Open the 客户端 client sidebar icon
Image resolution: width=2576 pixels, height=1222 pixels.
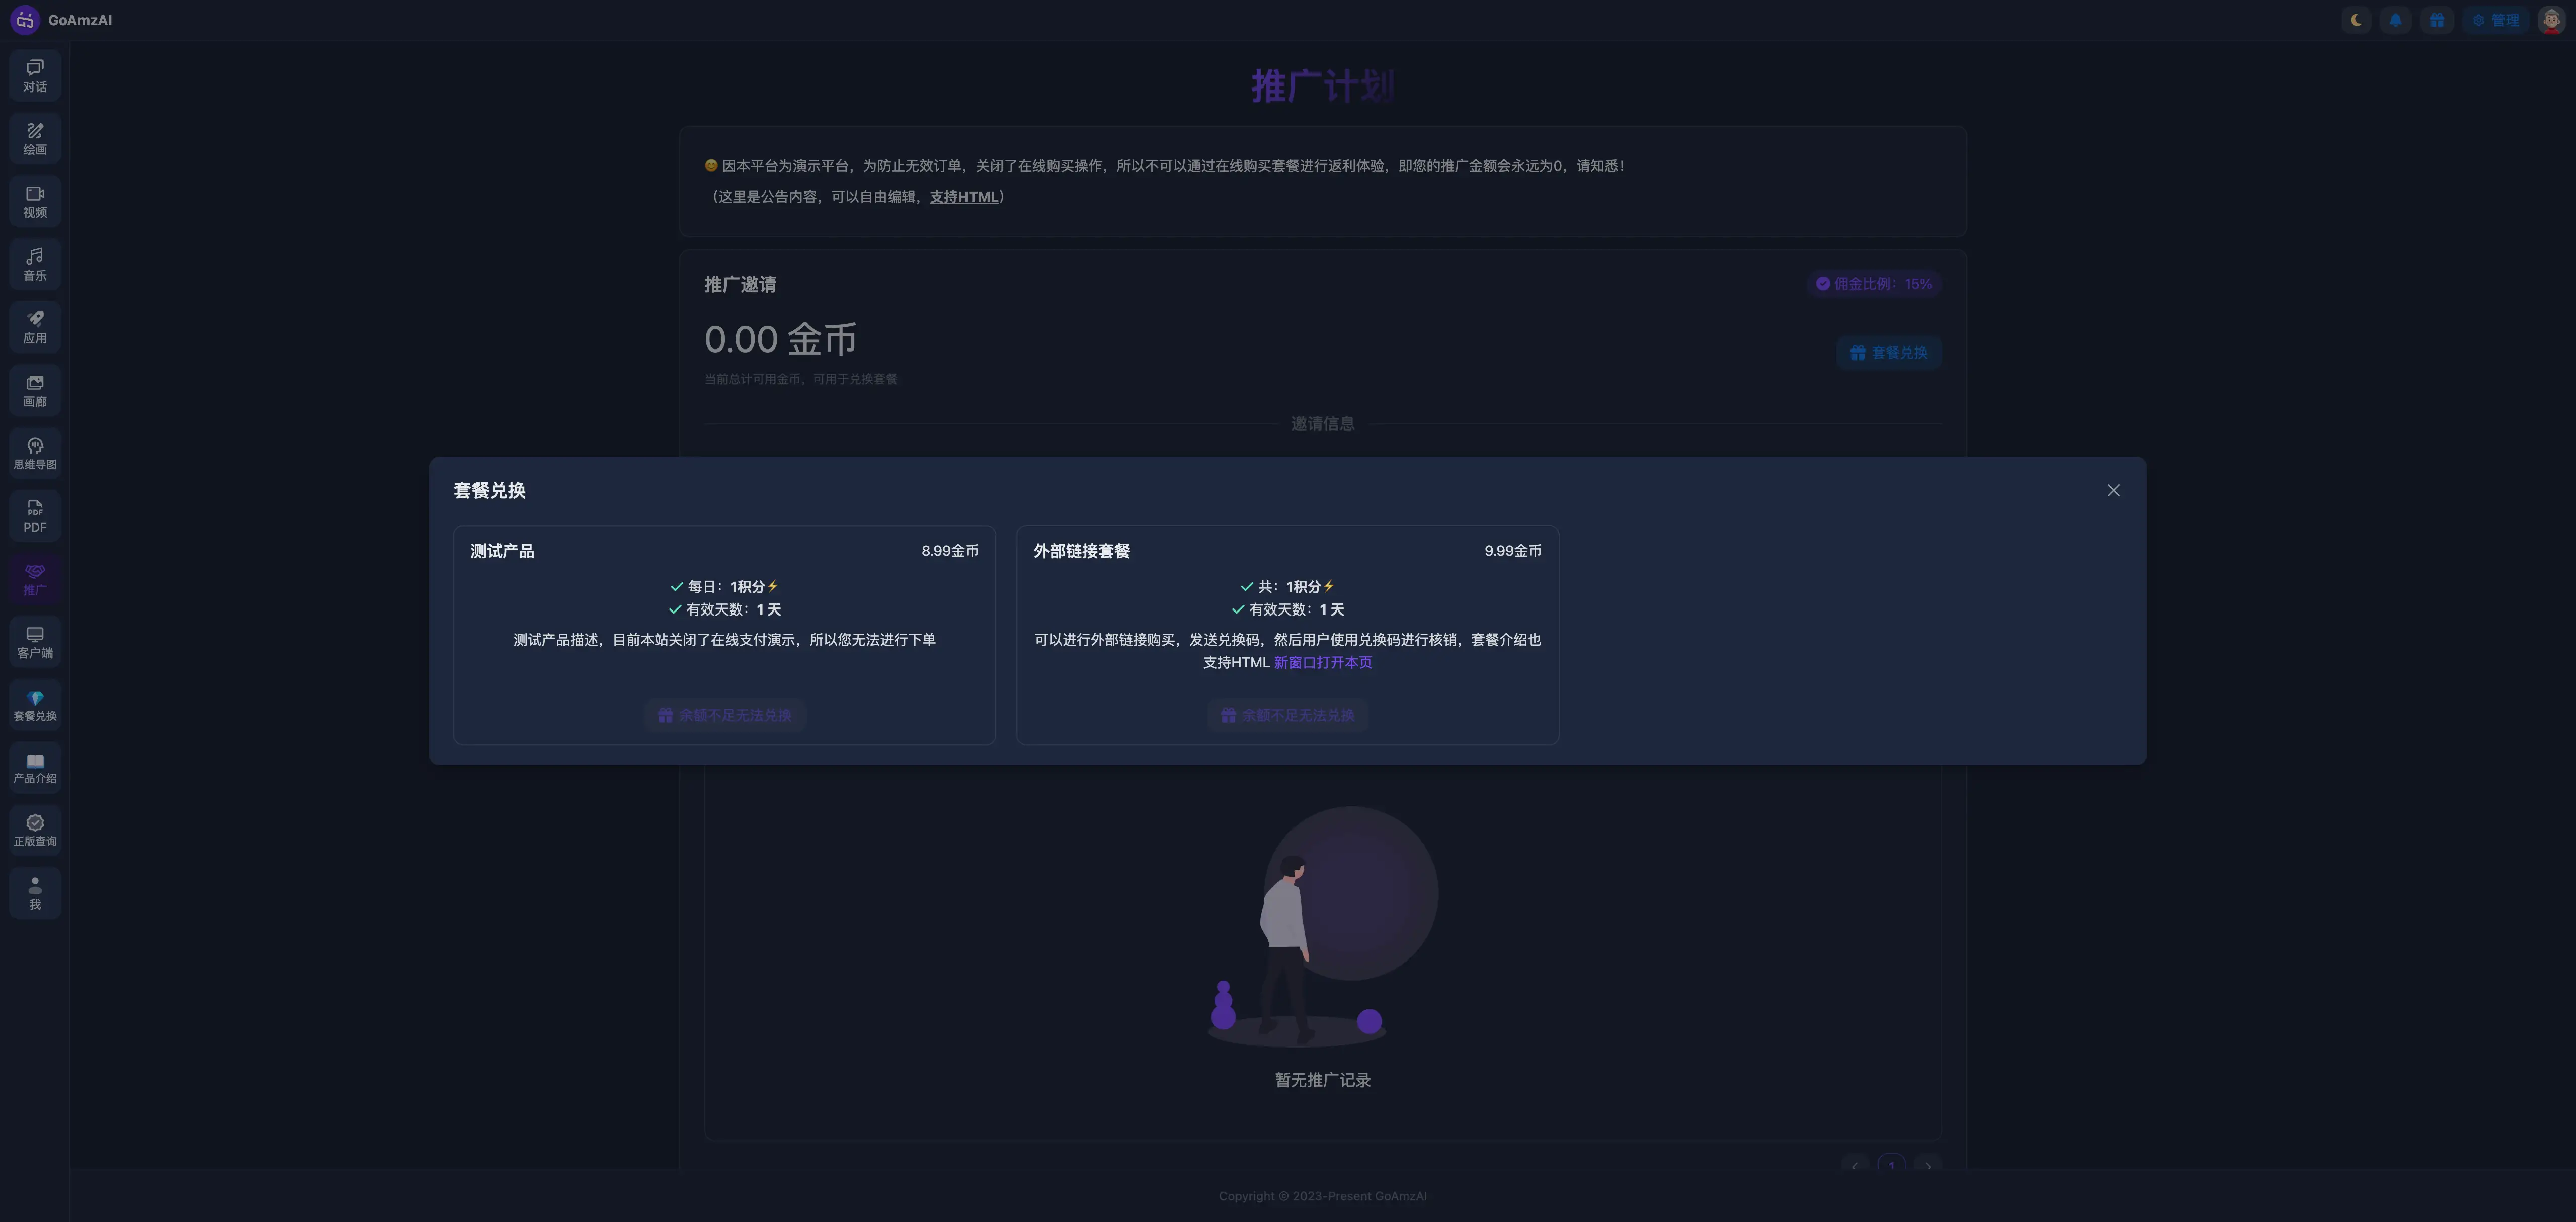click(35, 643)
